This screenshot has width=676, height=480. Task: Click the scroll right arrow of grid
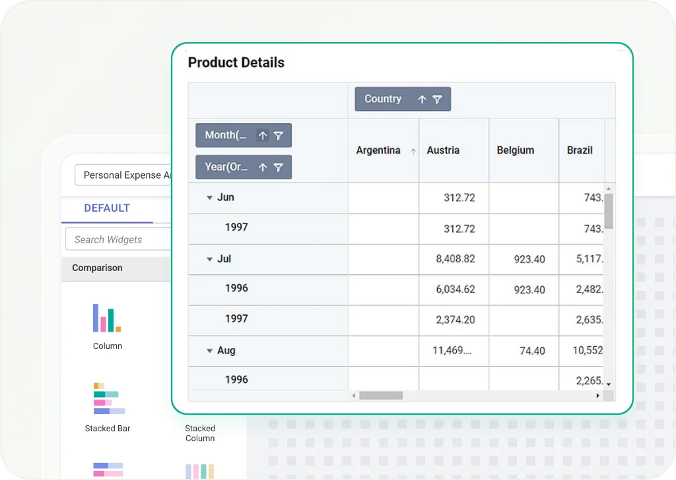597,396
